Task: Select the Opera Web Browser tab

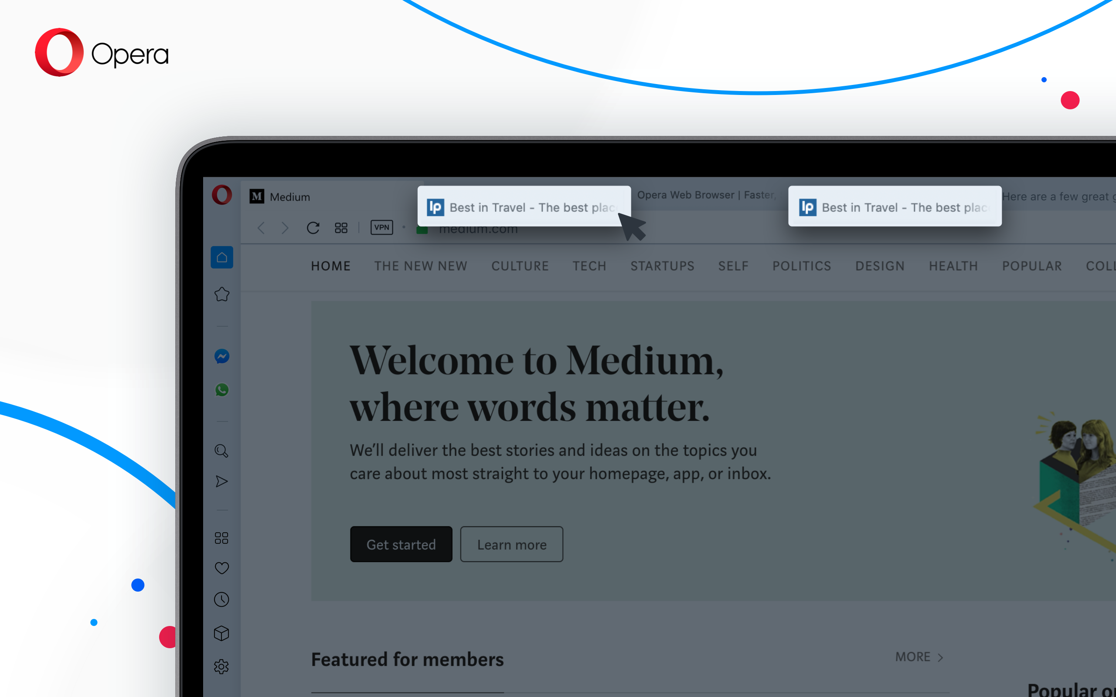Action: (x=706, y=195)
